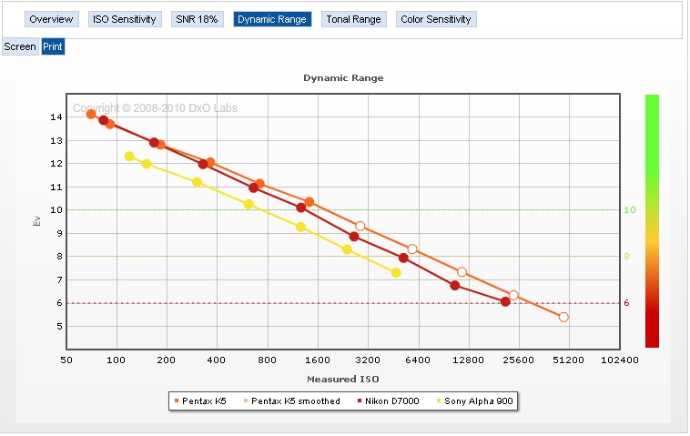
Task: Click the '25600' x-axis value
Action: click(x=518, y=360)
